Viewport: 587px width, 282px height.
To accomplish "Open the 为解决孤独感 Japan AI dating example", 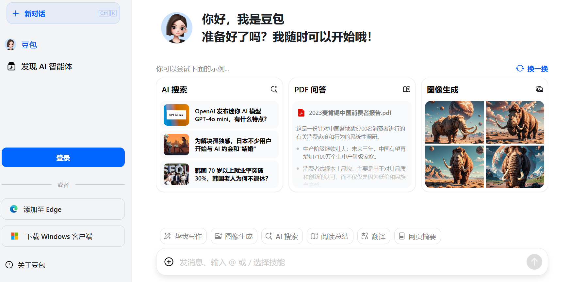I will pyautogui.click(x=220, y=145).
